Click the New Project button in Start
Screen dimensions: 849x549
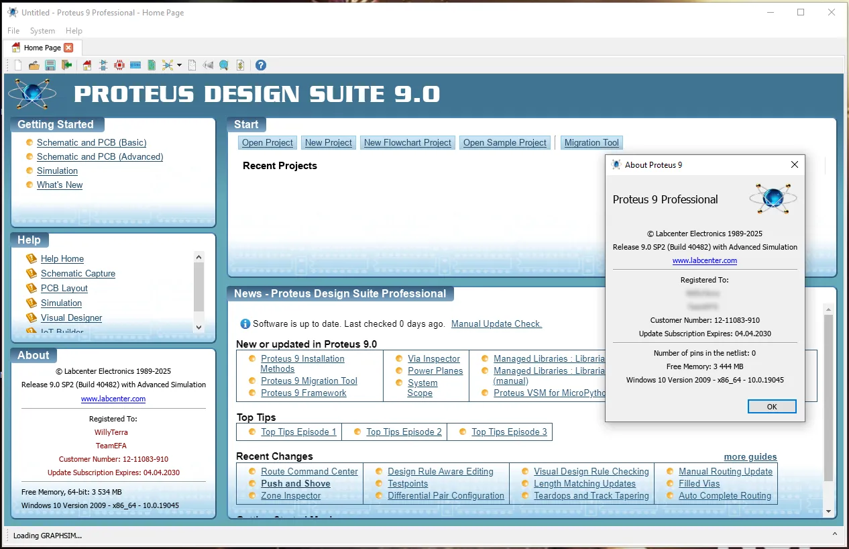pyautogui.click(x=329, y=142)
